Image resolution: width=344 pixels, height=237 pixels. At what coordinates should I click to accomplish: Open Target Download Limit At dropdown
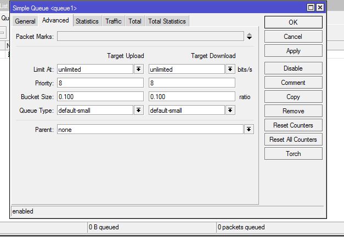tap(230, 69)
